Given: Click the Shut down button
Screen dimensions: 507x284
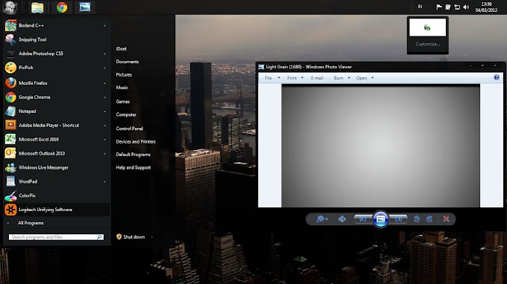Looking at the screenshot, I should [x=130, y=237].
